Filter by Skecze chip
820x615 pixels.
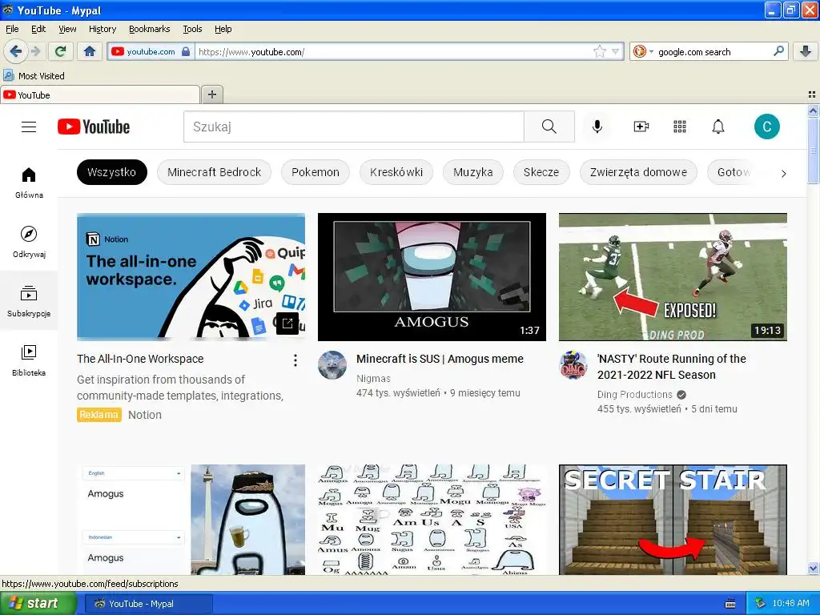click(x=541, y=172)
